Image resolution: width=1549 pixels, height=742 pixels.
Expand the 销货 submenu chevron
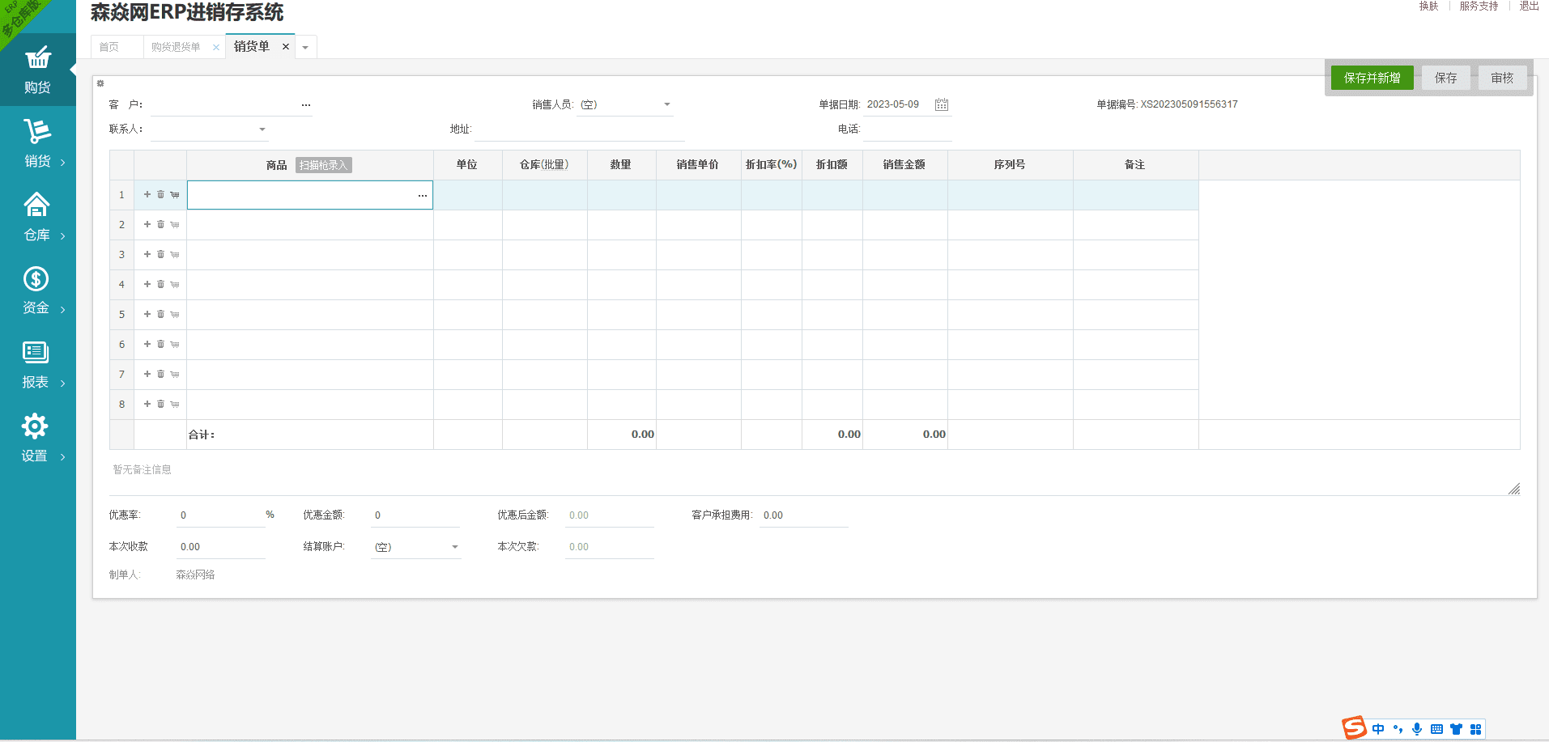pyautogui.click(x=63, y=163)
